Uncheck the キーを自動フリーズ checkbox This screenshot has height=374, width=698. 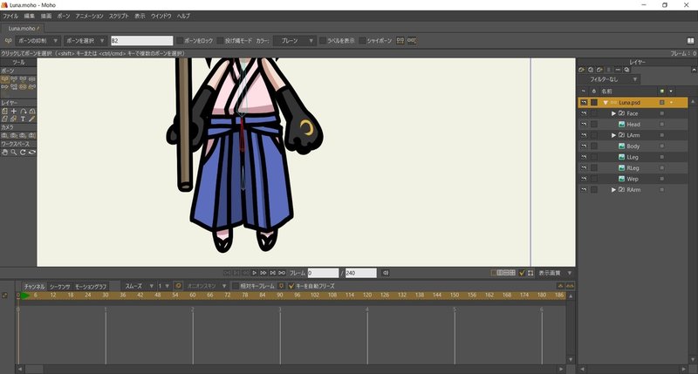tap(291, 286)
